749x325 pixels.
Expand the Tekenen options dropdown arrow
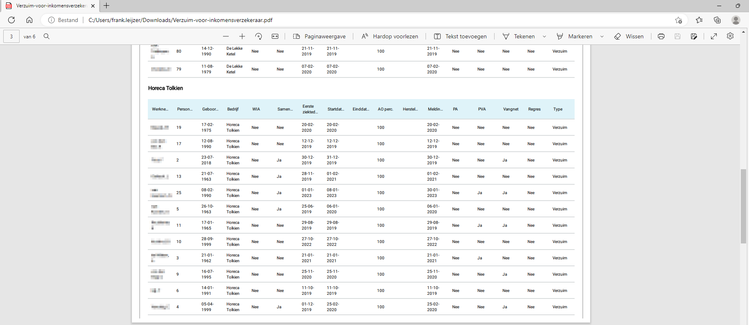click(x=544, y=36)
